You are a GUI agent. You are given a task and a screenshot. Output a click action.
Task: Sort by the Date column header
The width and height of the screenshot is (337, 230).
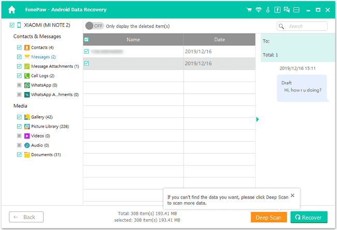(219, 39)
